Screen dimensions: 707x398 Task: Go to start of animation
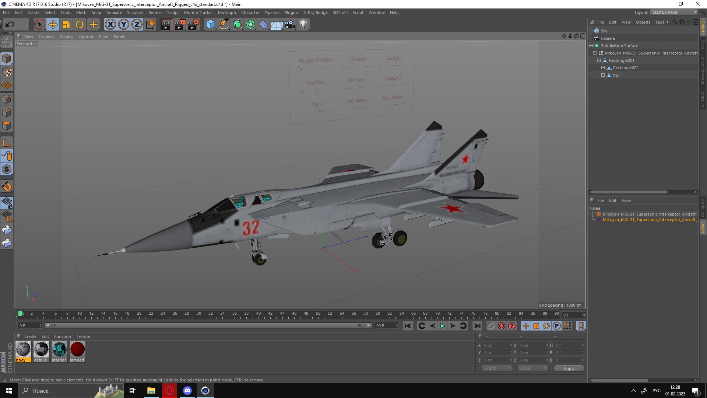[x=408, y=326]
